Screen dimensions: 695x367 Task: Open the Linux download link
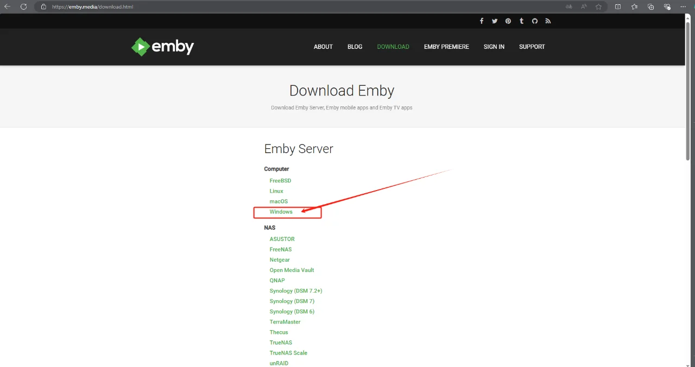point(276,191)
